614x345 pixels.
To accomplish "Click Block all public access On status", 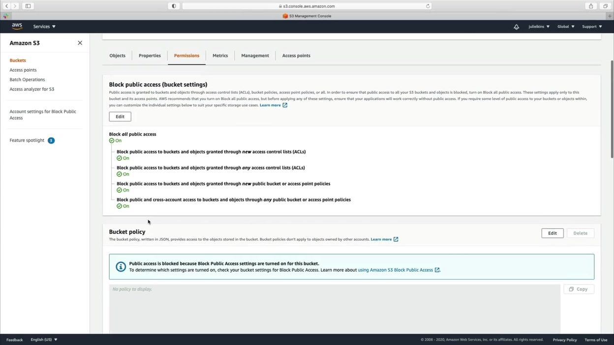I will click(115, 141).
